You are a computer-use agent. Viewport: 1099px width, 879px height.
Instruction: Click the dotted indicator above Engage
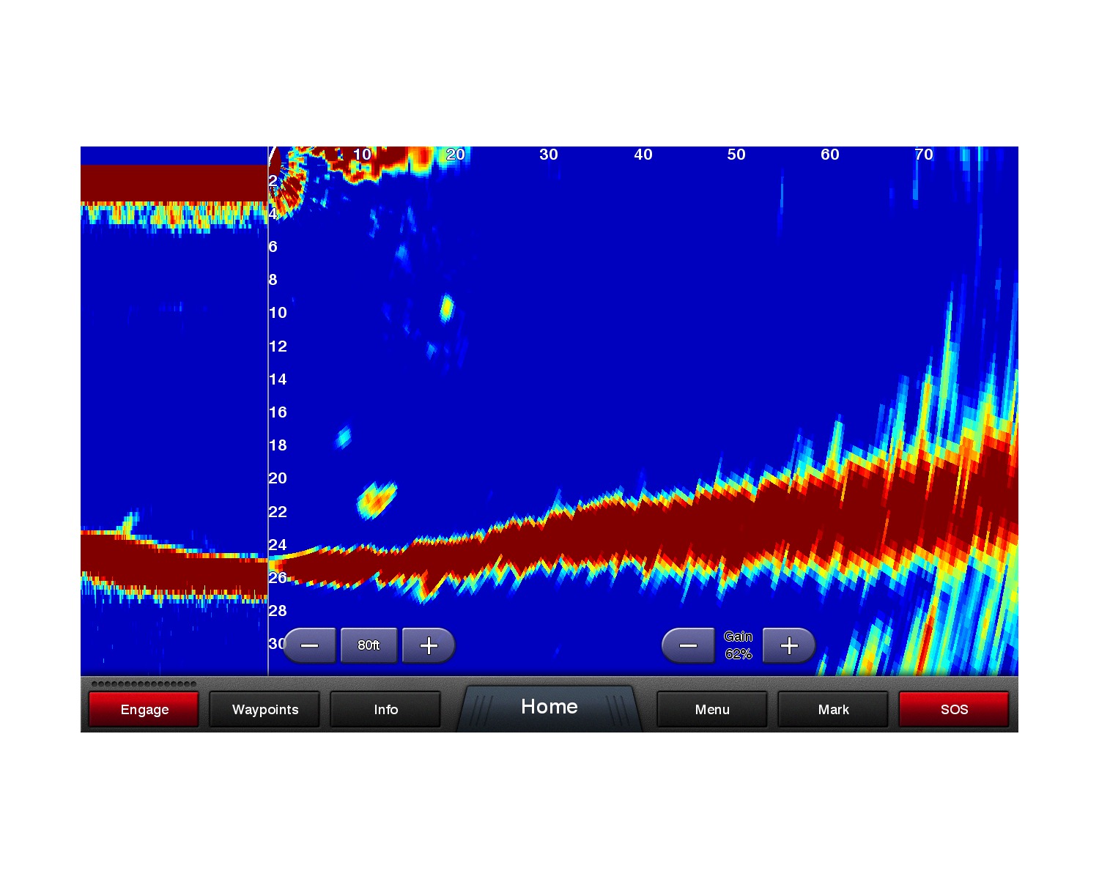click(x=144, y=684)
